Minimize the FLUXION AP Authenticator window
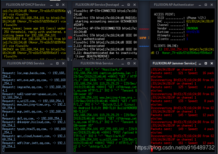 200,5
